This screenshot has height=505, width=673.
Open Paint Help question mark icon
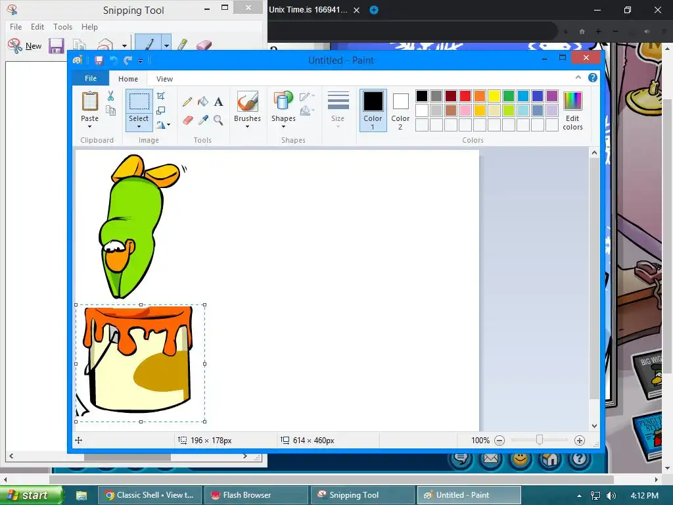tap(593, 78)
